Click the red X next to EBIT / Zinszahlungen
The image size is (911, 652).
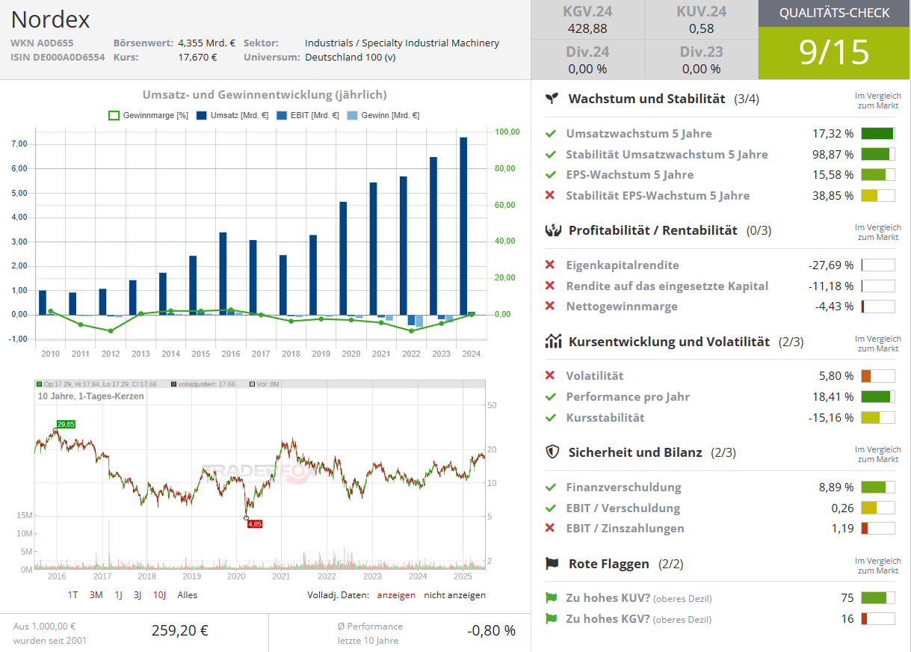click(550, 528)
